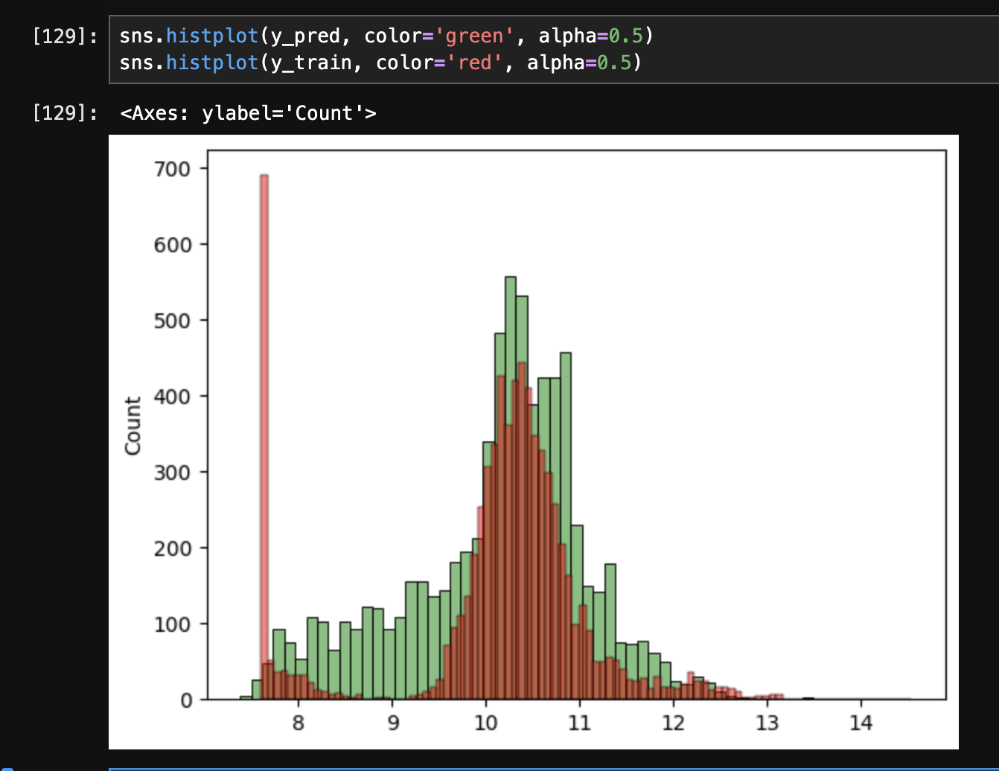Image resolution: width=999 pixels, height=771 pixels.
Task: Click the y-axis tick label 700
Action: pyautogui.click(x=172, y=169)
